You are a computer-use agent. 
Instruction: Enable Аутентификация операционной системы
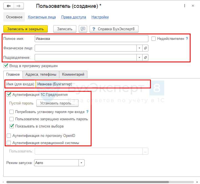point(9,143)
